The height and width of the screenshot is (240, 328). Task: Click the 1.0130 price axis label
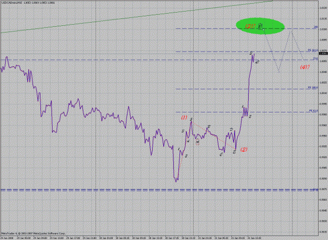(x=323, y=8)
